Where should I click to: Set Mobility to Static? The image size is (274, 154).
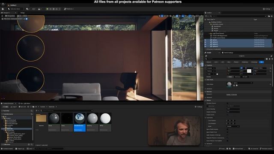click(x=230, y=77)
